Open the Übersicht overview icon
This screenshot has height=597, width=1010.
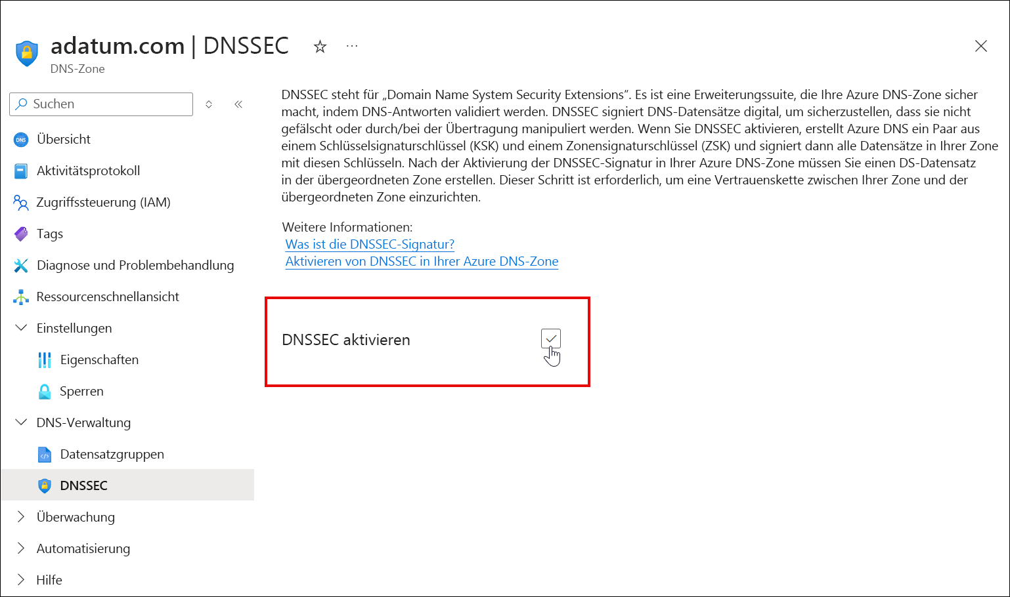[x=20, y=139]
